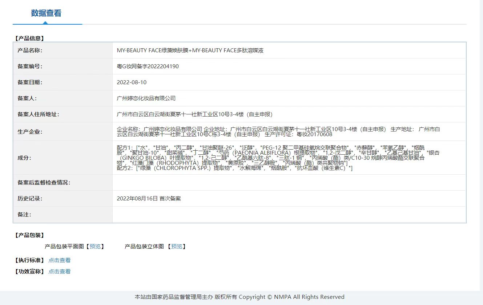Select the product name text MY·BEAUTY FACE绿藻焕肤膜
The width and height of the screenshot is (483, 305).
click(x=152, y=50)
